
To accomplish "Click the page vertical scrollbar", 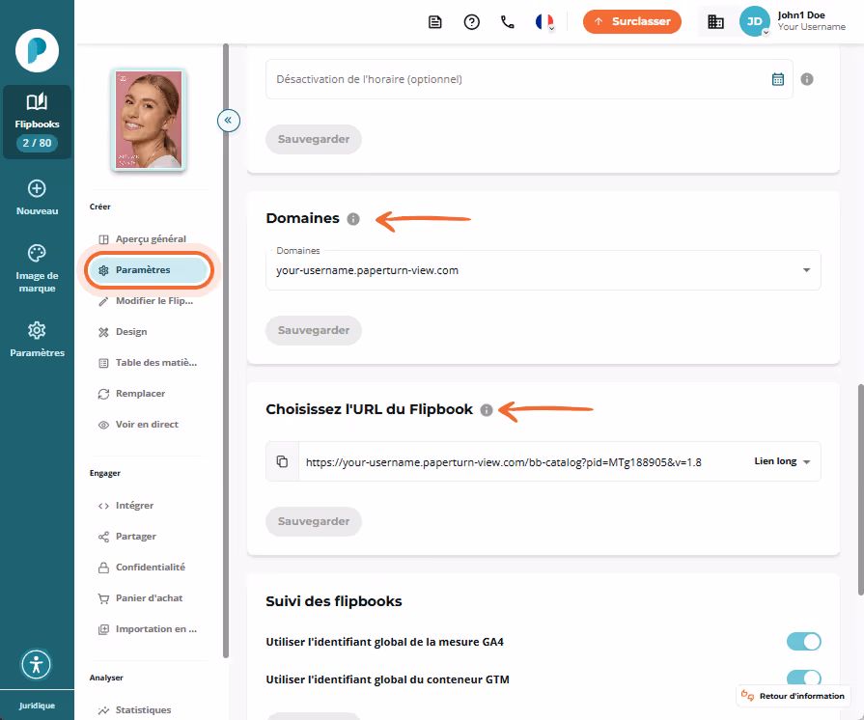I will 860,489.
